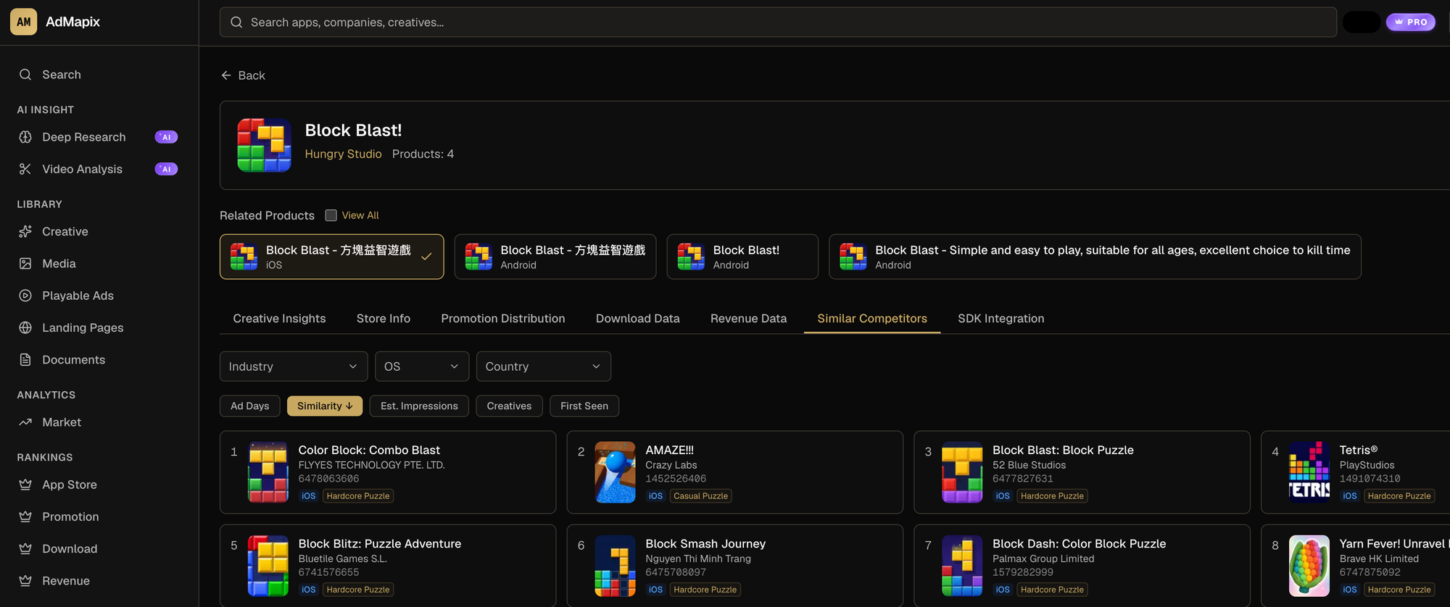Expand the Industry dropdown
This screenshot has width=1450, height=607.
point(293,367)
